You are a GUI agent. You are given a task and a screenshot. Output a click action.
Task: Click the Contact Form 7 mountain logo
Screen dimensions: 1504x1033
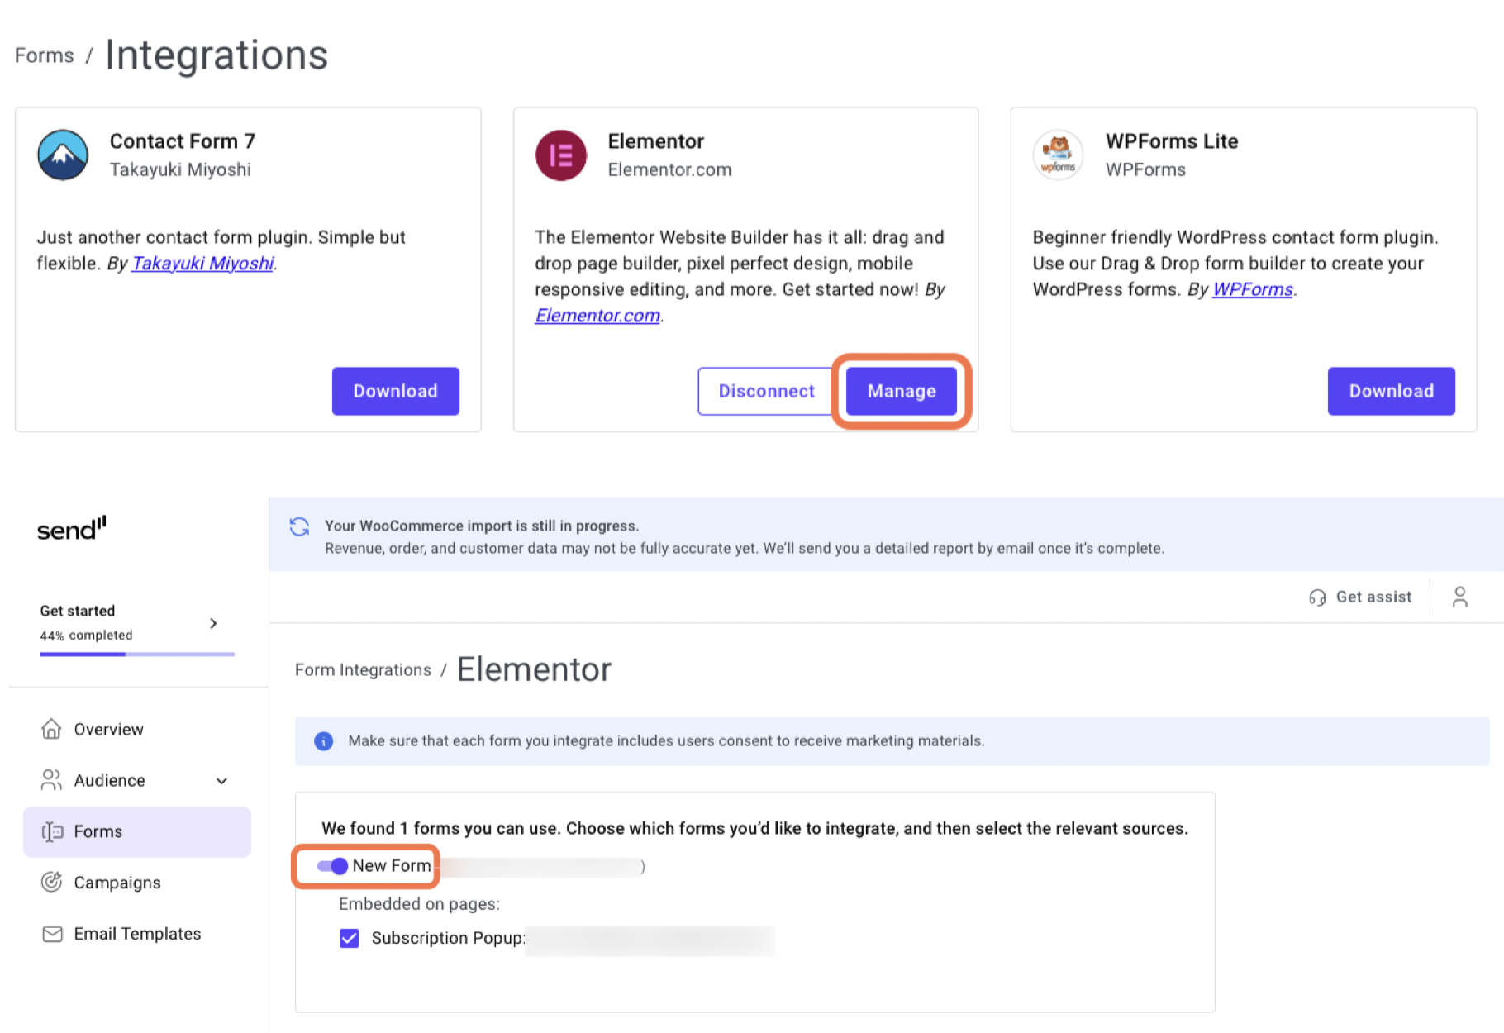[63, 155]
